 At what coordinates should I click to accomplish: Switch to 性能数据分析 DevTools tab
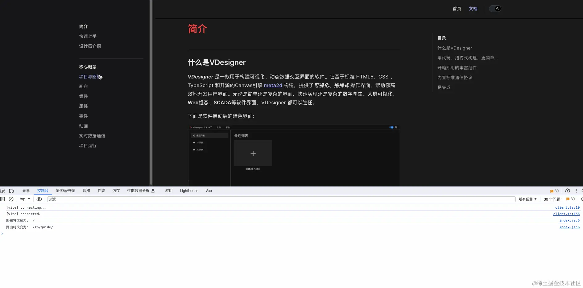click(x=141, y=191)
